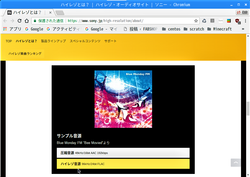Open the centos bookmarks folder
The height and width of the screenshot is (177, 250).
(x=171, y=29)
